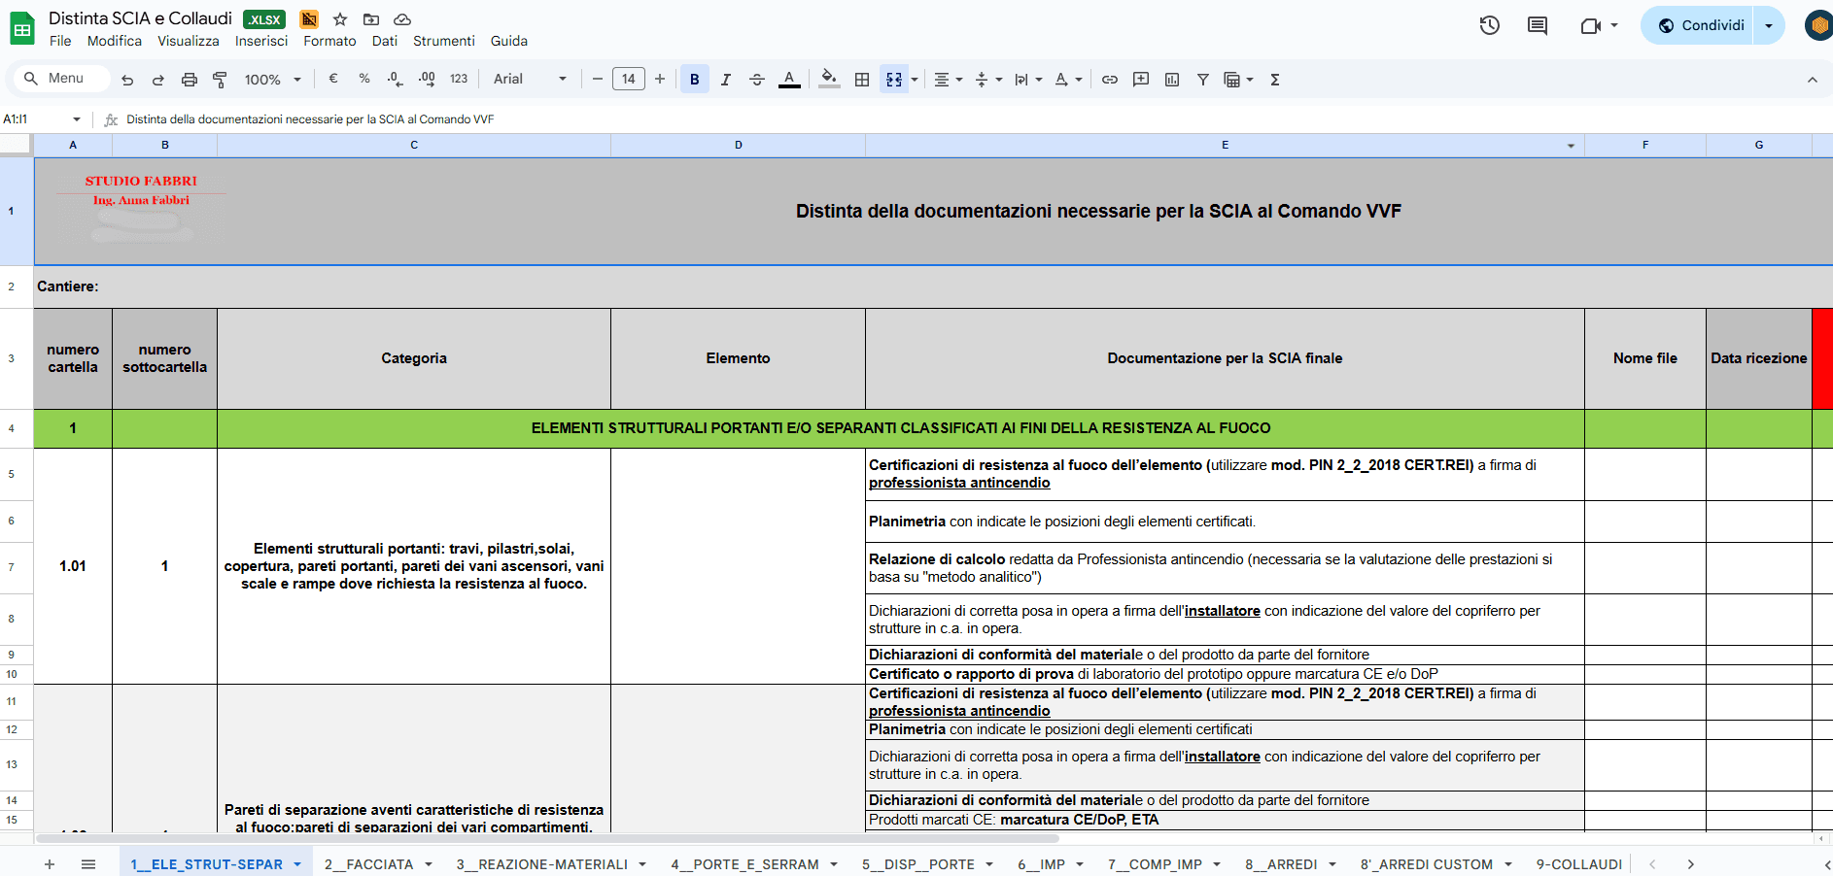This screenshot has height=876, width=1833.
Task: Apply strikethrough to selected cell
Action: click(757, 79)
